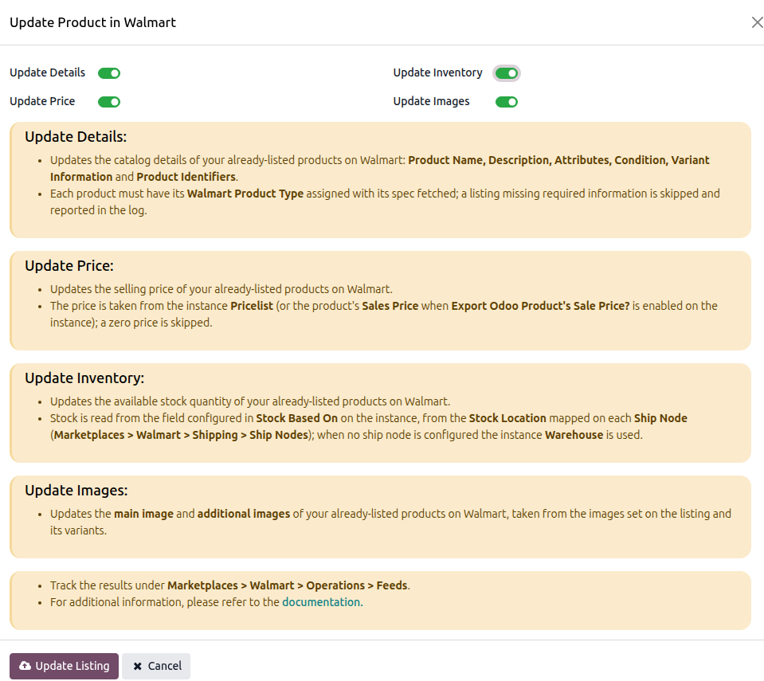The image size is (764, 681).
Task: Click the Update Details label
Action: click(x=47, y=72)
